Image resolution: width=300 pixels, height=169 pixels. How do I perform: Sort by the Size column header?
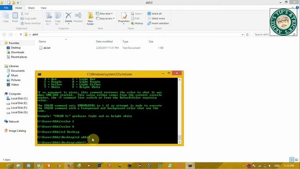click(151, 41)
